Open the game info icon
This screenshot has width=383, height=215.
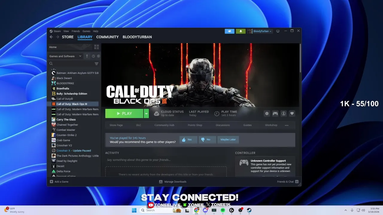click(283, 113)
